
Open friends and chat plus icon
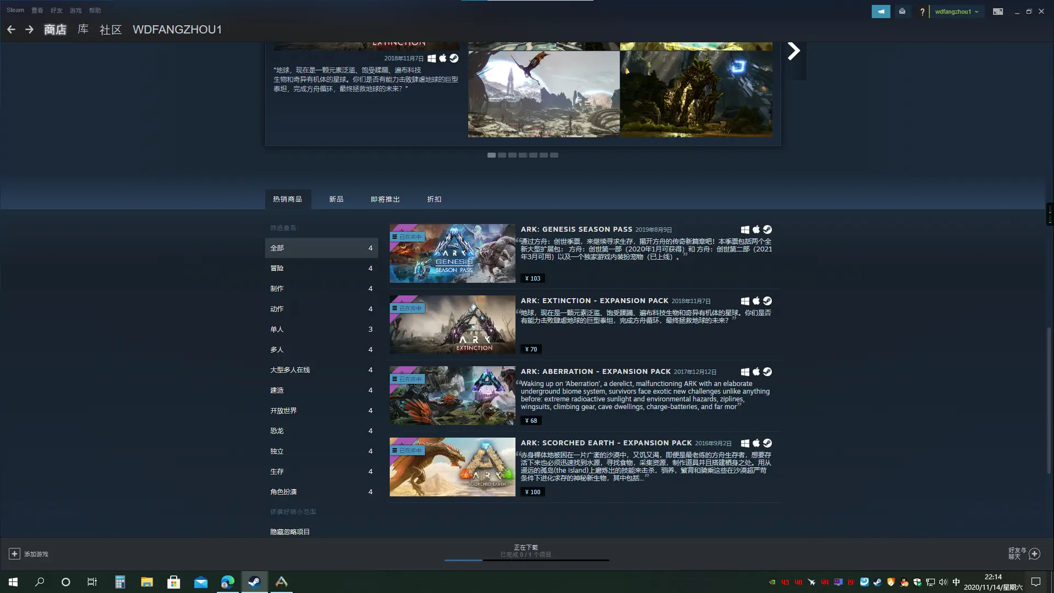point(1034,554)
